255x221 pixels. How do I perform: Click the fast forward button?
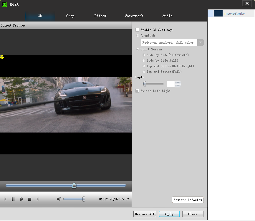(21, 199)
